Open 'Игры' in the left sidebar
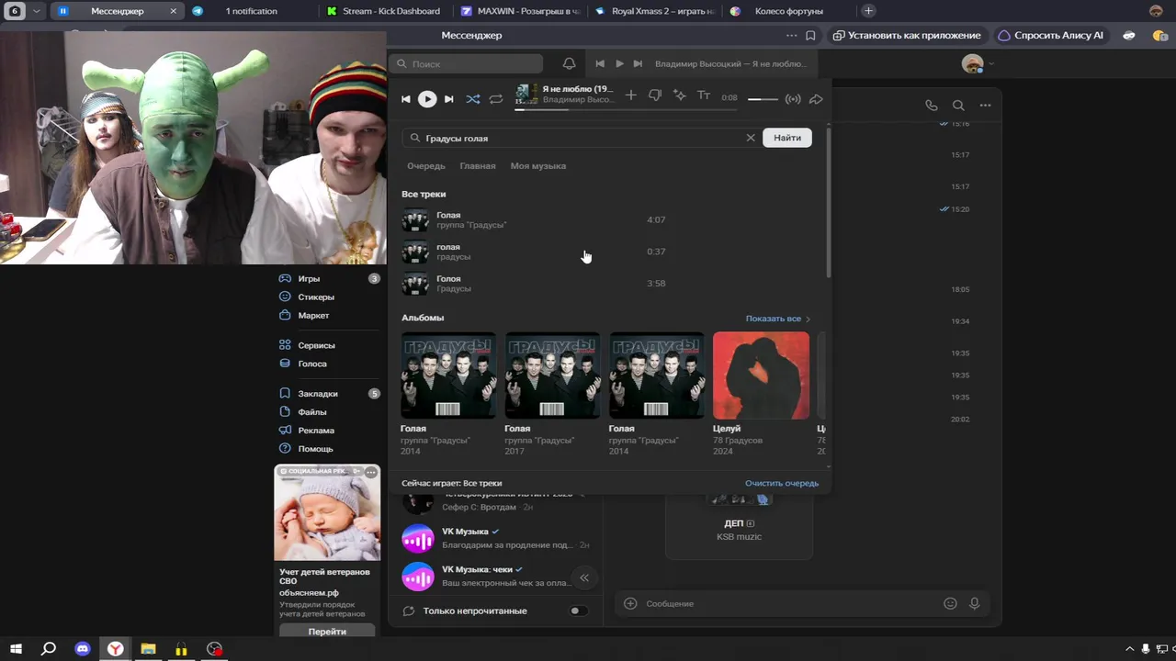This screenshot has width=1176, height=661. [x=328, y=278]
